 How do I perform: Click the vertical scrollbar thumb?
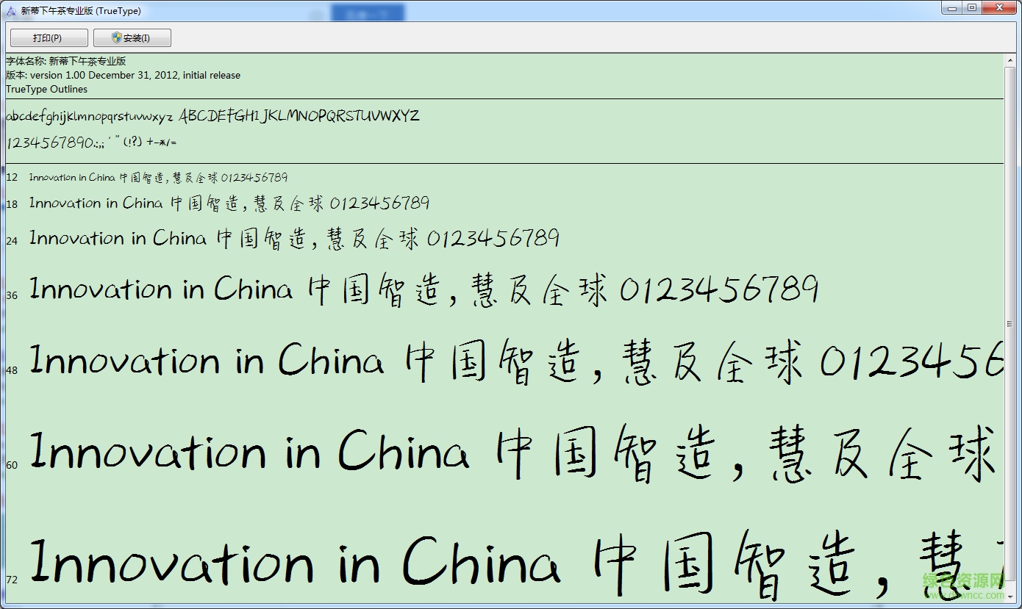click(x=1010, y=323)
